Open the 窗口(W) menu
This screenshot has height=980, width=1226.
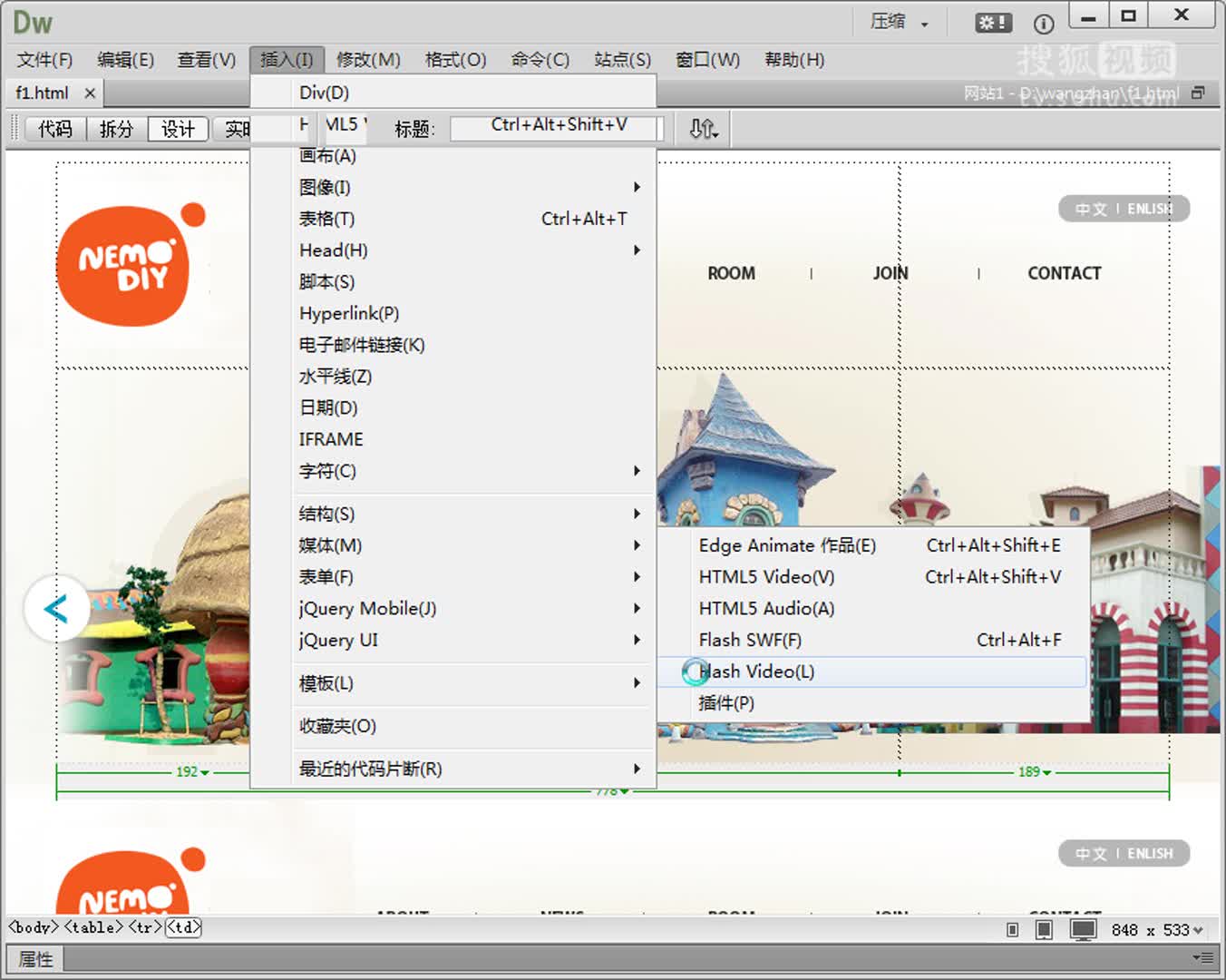tap(707, 60)
